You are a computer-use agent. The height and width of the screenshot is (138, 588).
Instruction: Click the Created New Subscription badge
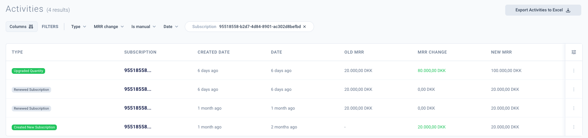point(34,127)
